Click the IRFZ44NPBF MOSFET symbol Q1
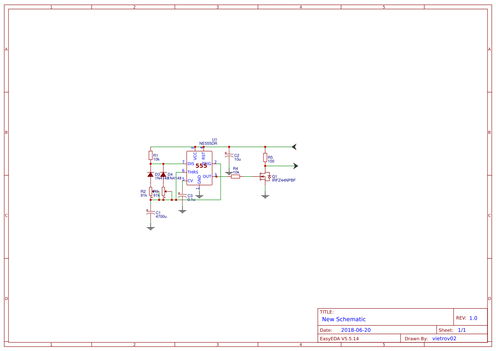 (x=264, y=177)
